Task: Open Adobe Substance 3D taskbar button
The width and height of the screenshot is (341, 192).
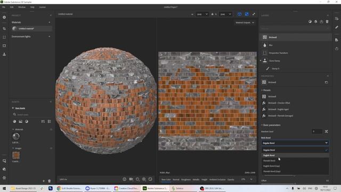Action: (155, 188)
